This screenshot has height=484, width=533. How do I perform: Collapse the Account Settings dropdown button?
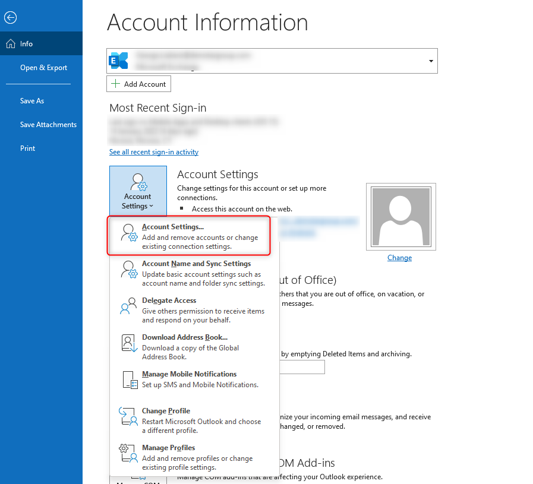coord(138,189)
